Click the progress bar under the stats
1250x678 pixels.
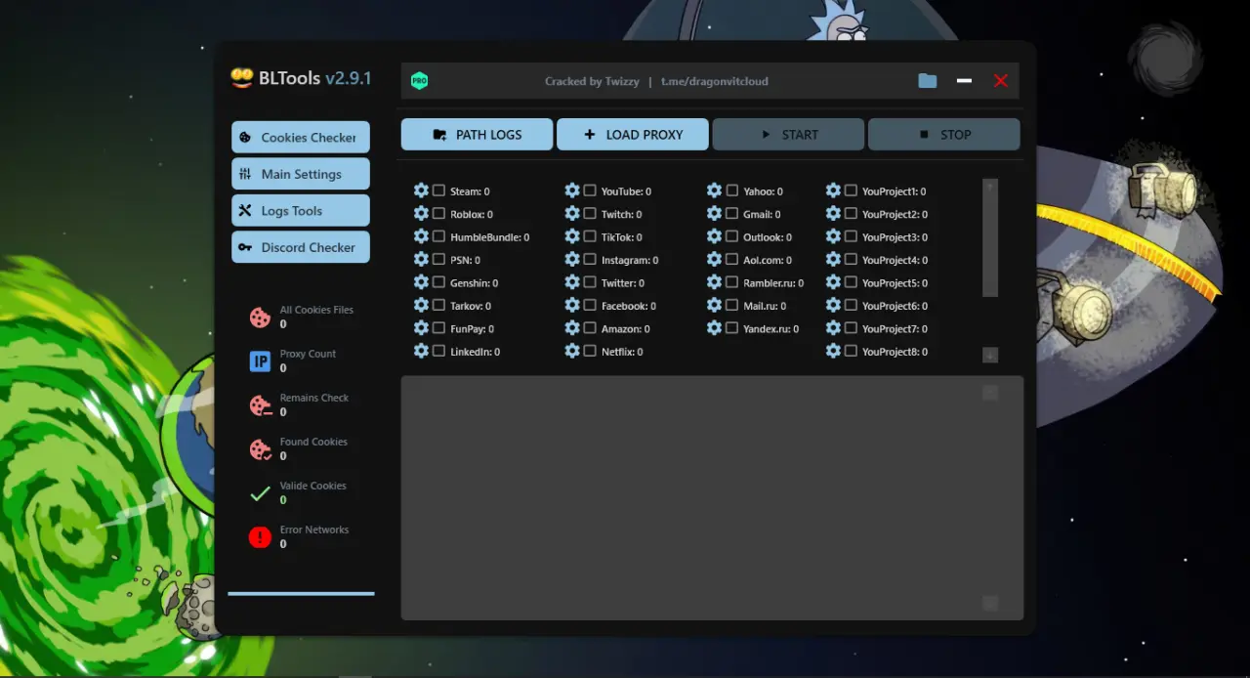coord(301,593)
